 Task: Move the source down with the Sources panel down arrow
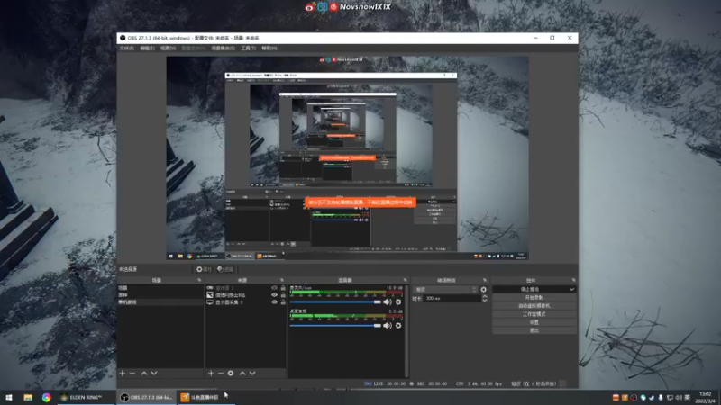(x=252, y=373)
